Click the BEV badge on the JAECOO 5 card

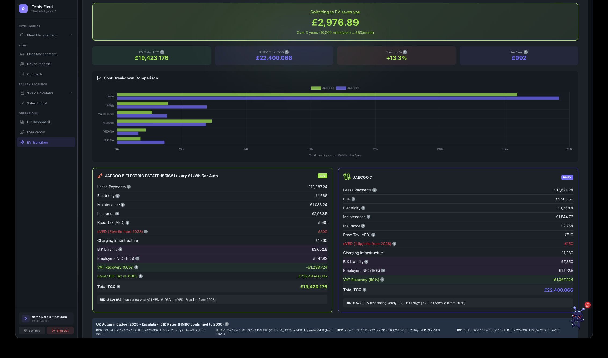[x=322, y=176]
